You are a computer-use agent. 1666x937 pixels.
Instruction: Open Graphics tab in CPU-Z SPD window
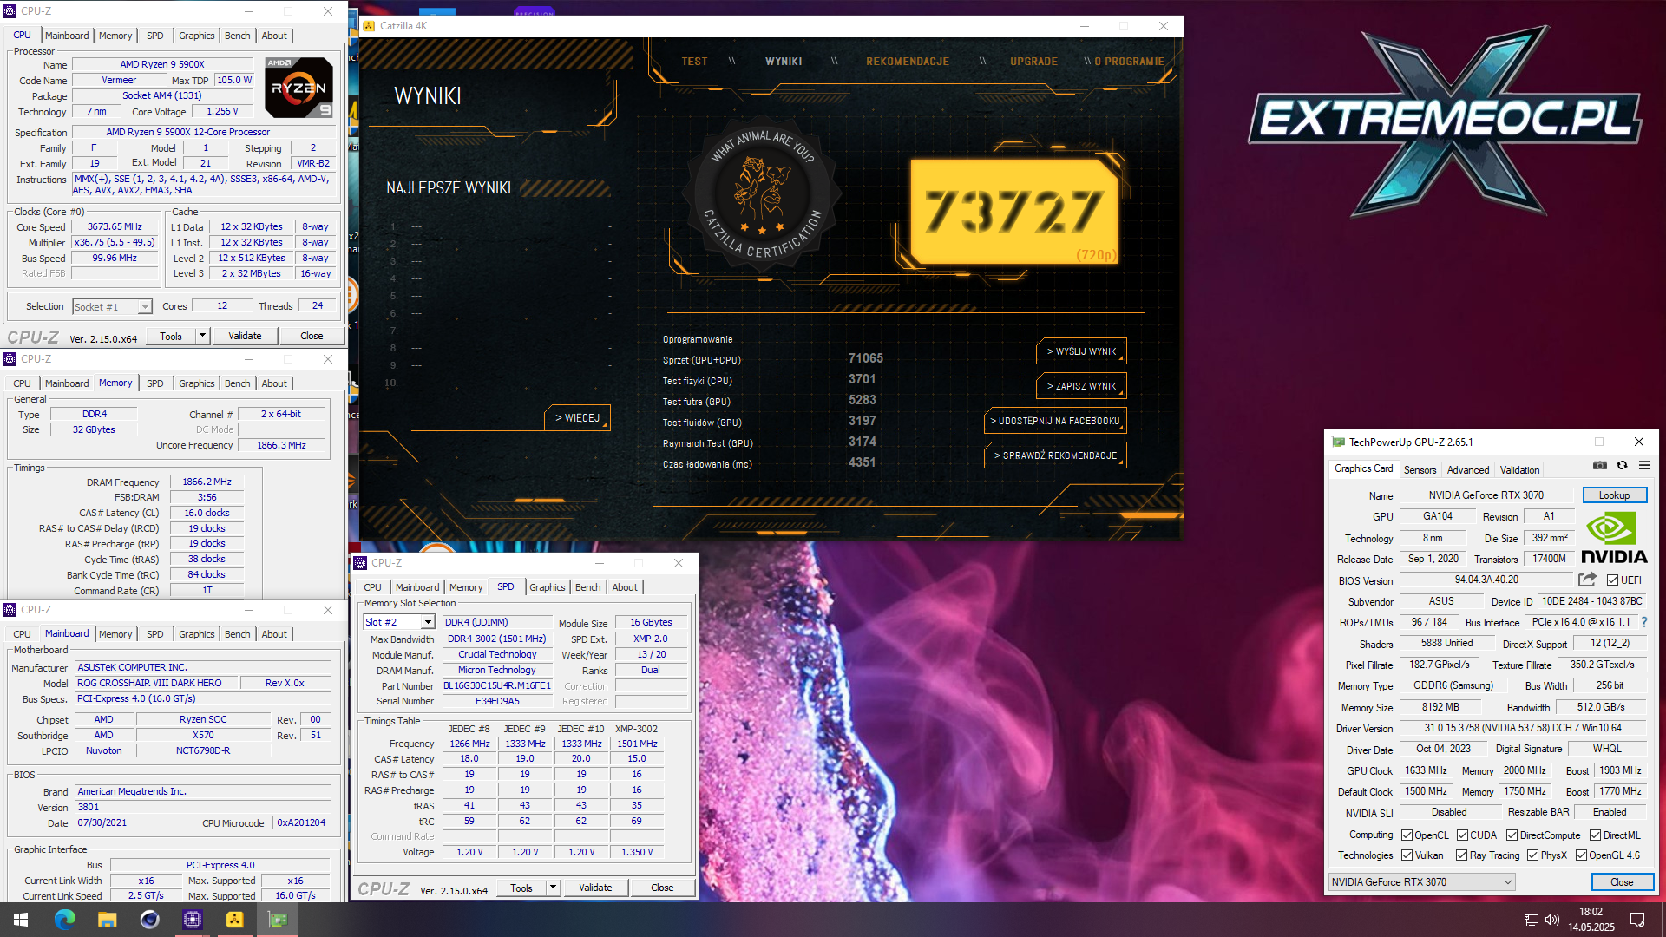tap(547, 587)
